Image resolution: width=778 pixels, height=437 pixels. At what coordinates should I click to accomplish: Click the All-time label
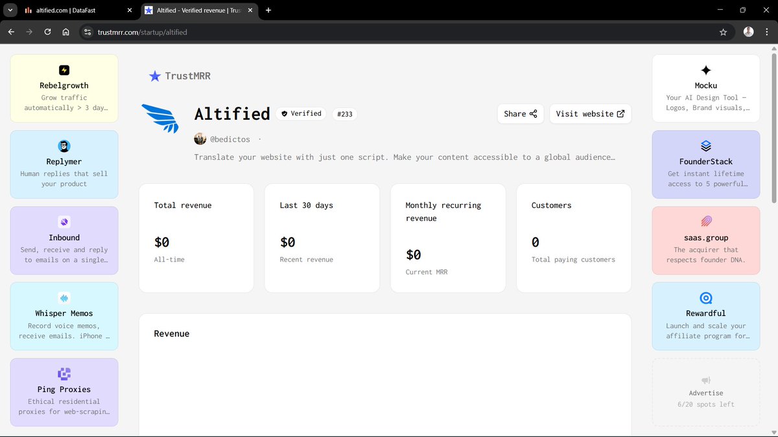pos(169,260)
